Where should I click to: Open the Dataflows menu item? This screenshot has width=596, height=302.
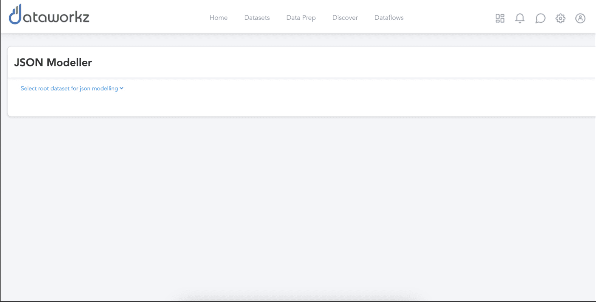click(x=389, y=18)
